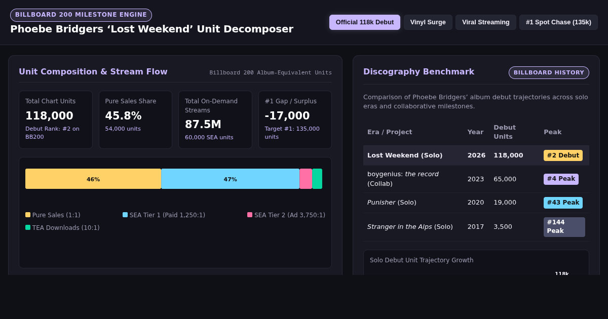The width and height of the screenshot is (608, 319).
Task: Click the pink SEA Tier 2 bar segment
Action: 306,179
